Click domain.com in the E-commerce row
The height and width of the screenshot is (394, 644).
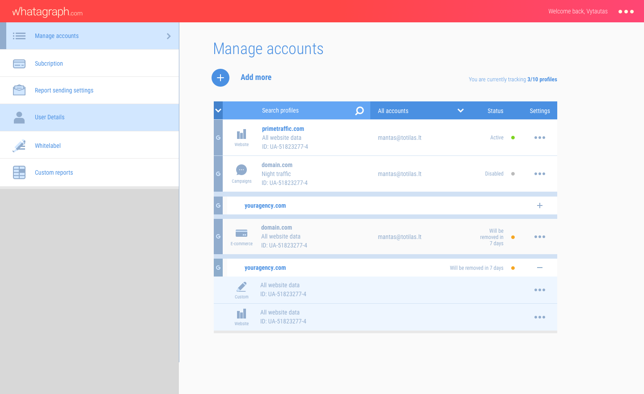click(x=276, y=227)
